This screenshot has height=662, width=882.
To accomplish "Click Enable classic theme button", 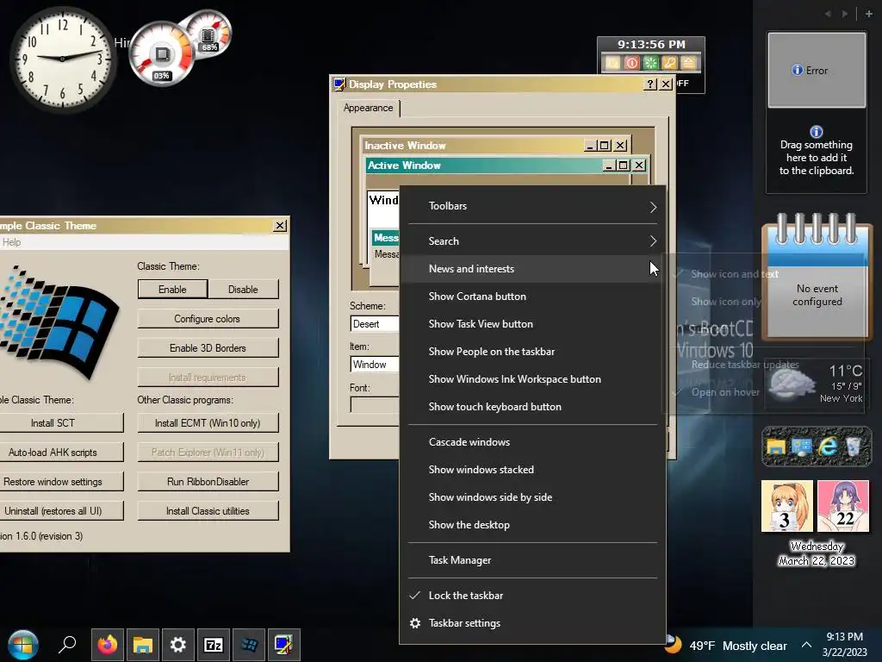I will point(172,290).
